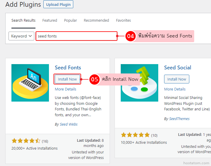Switch to the Popular tab
Screen dimensions: 211x166
tap(70, 20)
